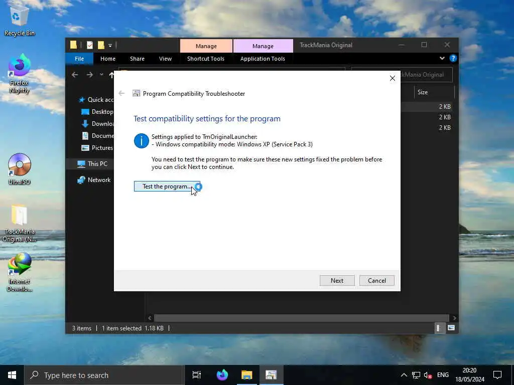514x385 pixels.
Task: Cancel the Program Compatibility Troubleshooter
Action: click(376, 281)
